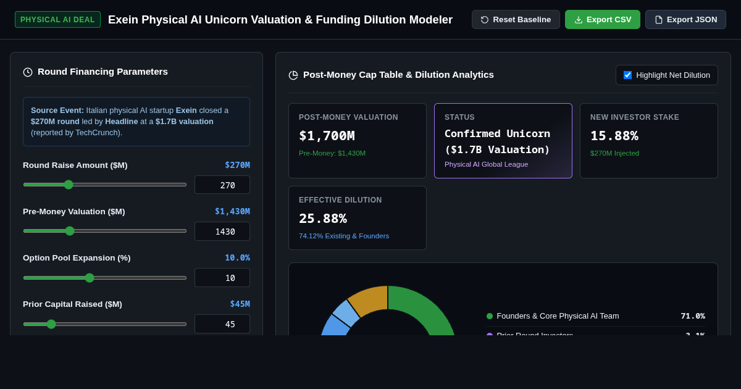Click the 10.0% option pool value label

237,257
